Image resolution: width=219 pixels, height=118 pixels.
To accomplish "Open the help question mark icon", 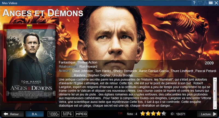I will click(x=194, y=3).
